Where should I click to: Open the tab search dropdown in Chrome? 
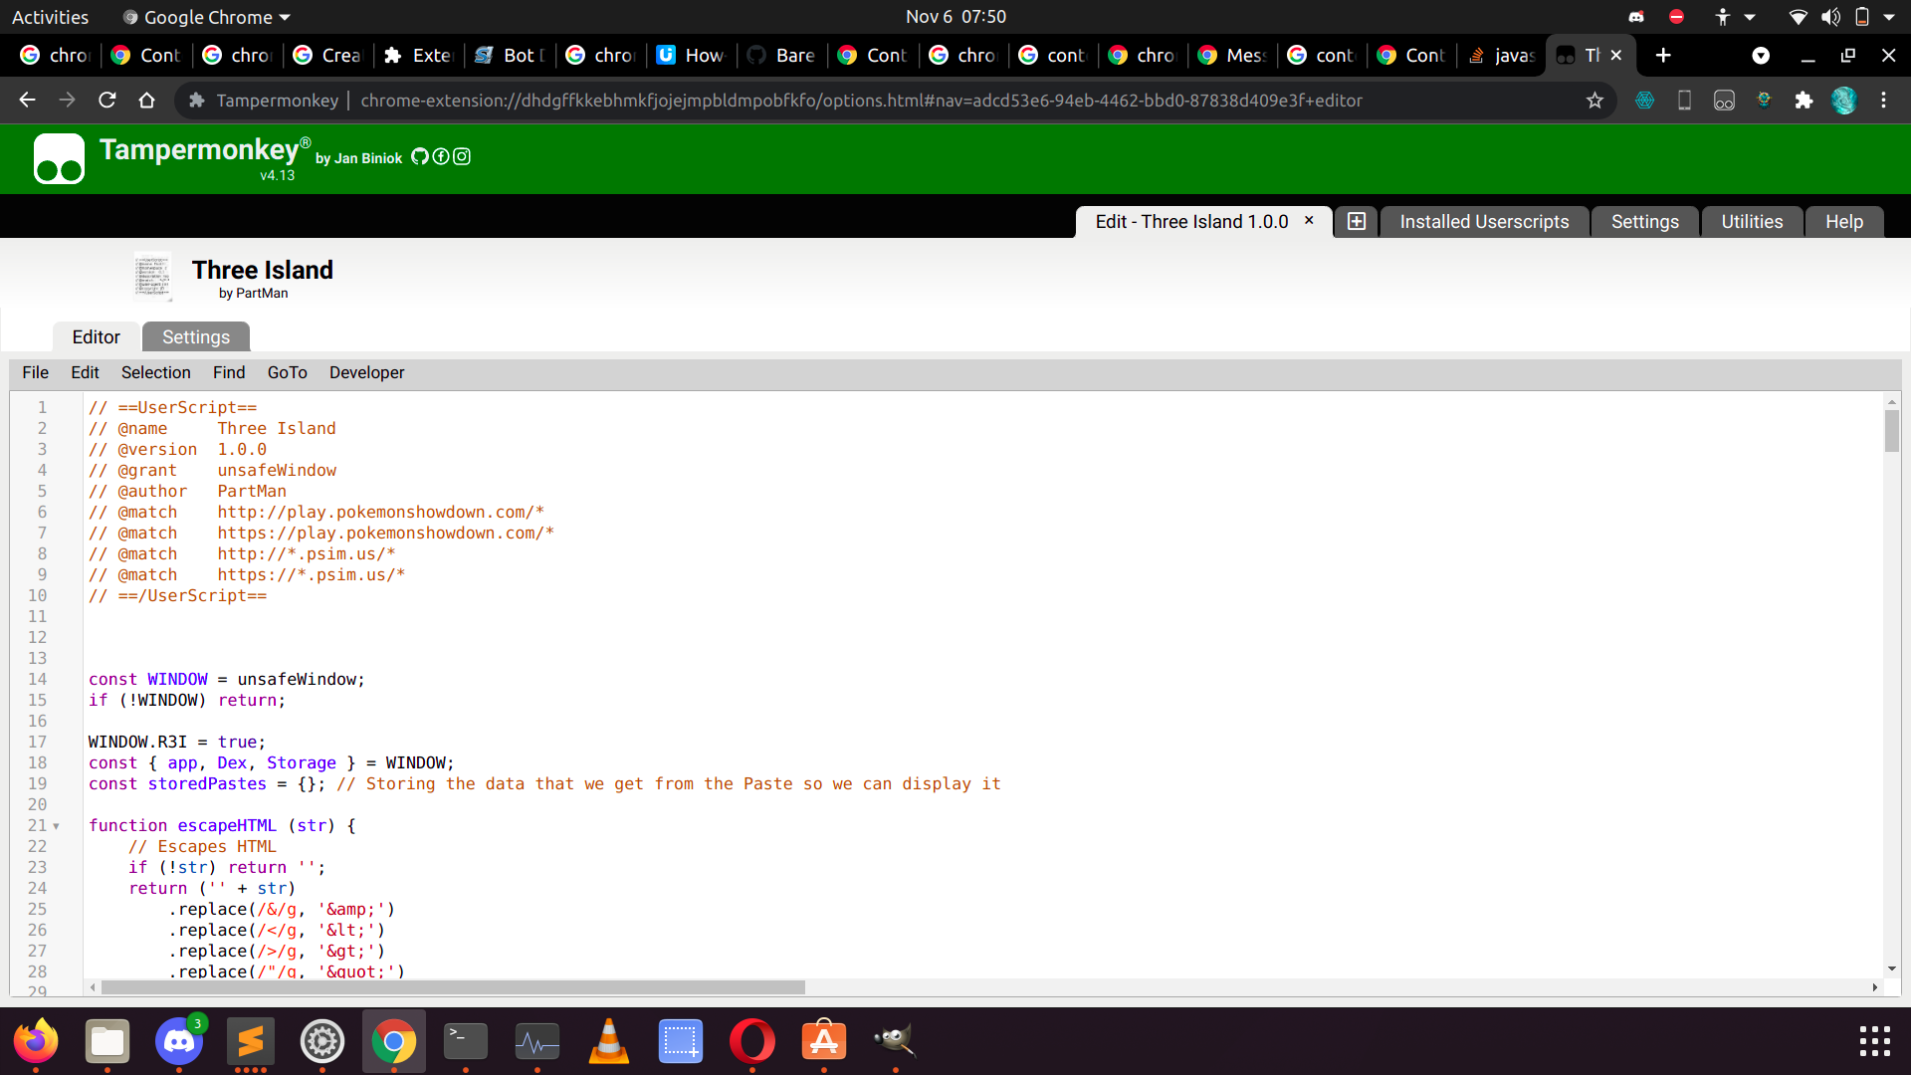(x=1761, y=56)
